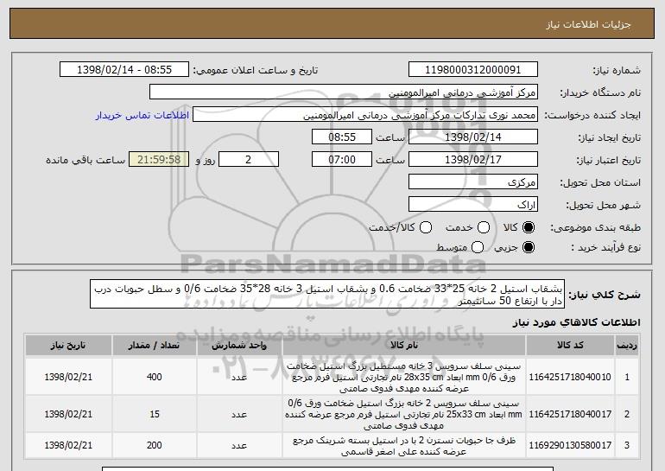Click the ردیف column header
665x471 pixels.
(x=627, y=346)
